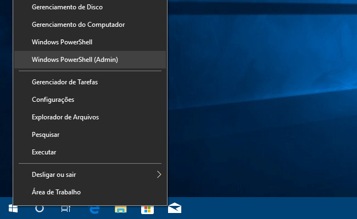This screenshot has width=357, height=219.
Task: Open Explorador de Arquivos entry
Action: click(90, 117)
